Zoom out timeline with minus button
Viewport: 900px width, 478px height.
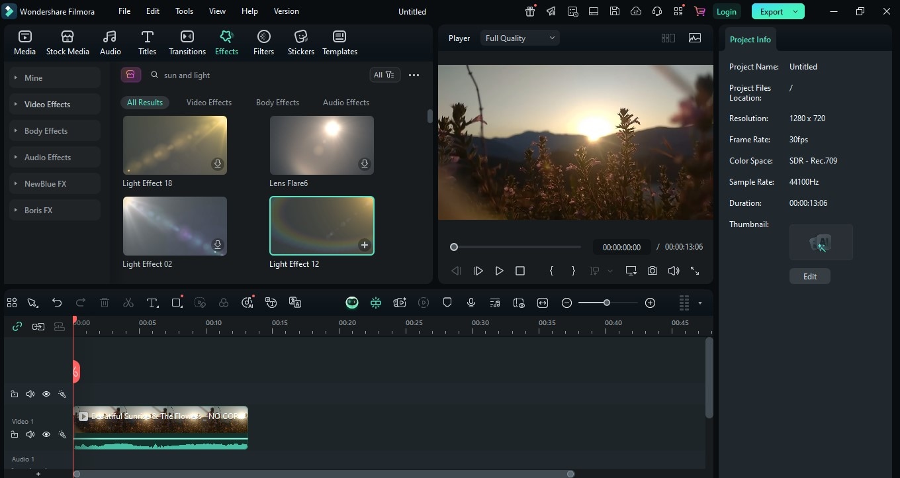(x=566, y=303)
